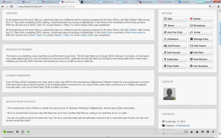The width and height of the screenshot is (221, 138).
Task: Click Add Photos button
Action: pyautogui.click(x=174, y=46)
